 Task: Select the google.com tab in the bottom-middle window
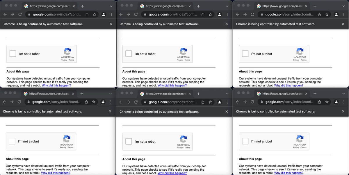tap(165, 94)
